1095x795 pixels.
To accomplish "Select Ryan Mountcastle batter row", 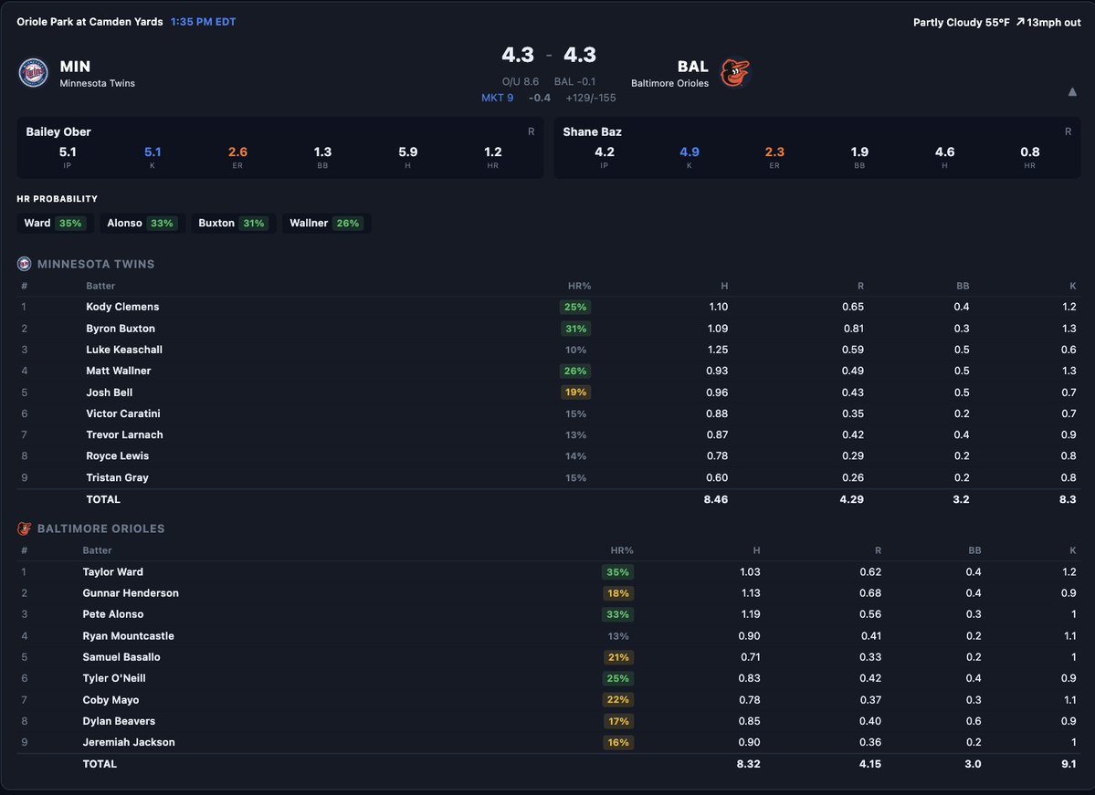I will coord(548,636).
